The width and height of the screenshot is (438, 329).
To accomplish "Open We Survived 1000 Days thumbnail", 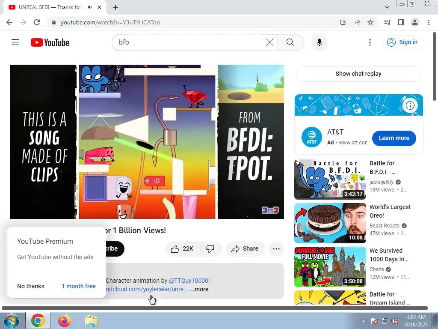I will 330,266.
